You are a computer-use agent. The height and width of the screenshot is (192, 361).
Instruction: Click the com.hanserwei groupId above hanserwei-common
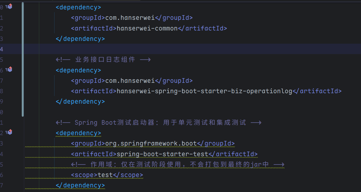pos(130,18)
